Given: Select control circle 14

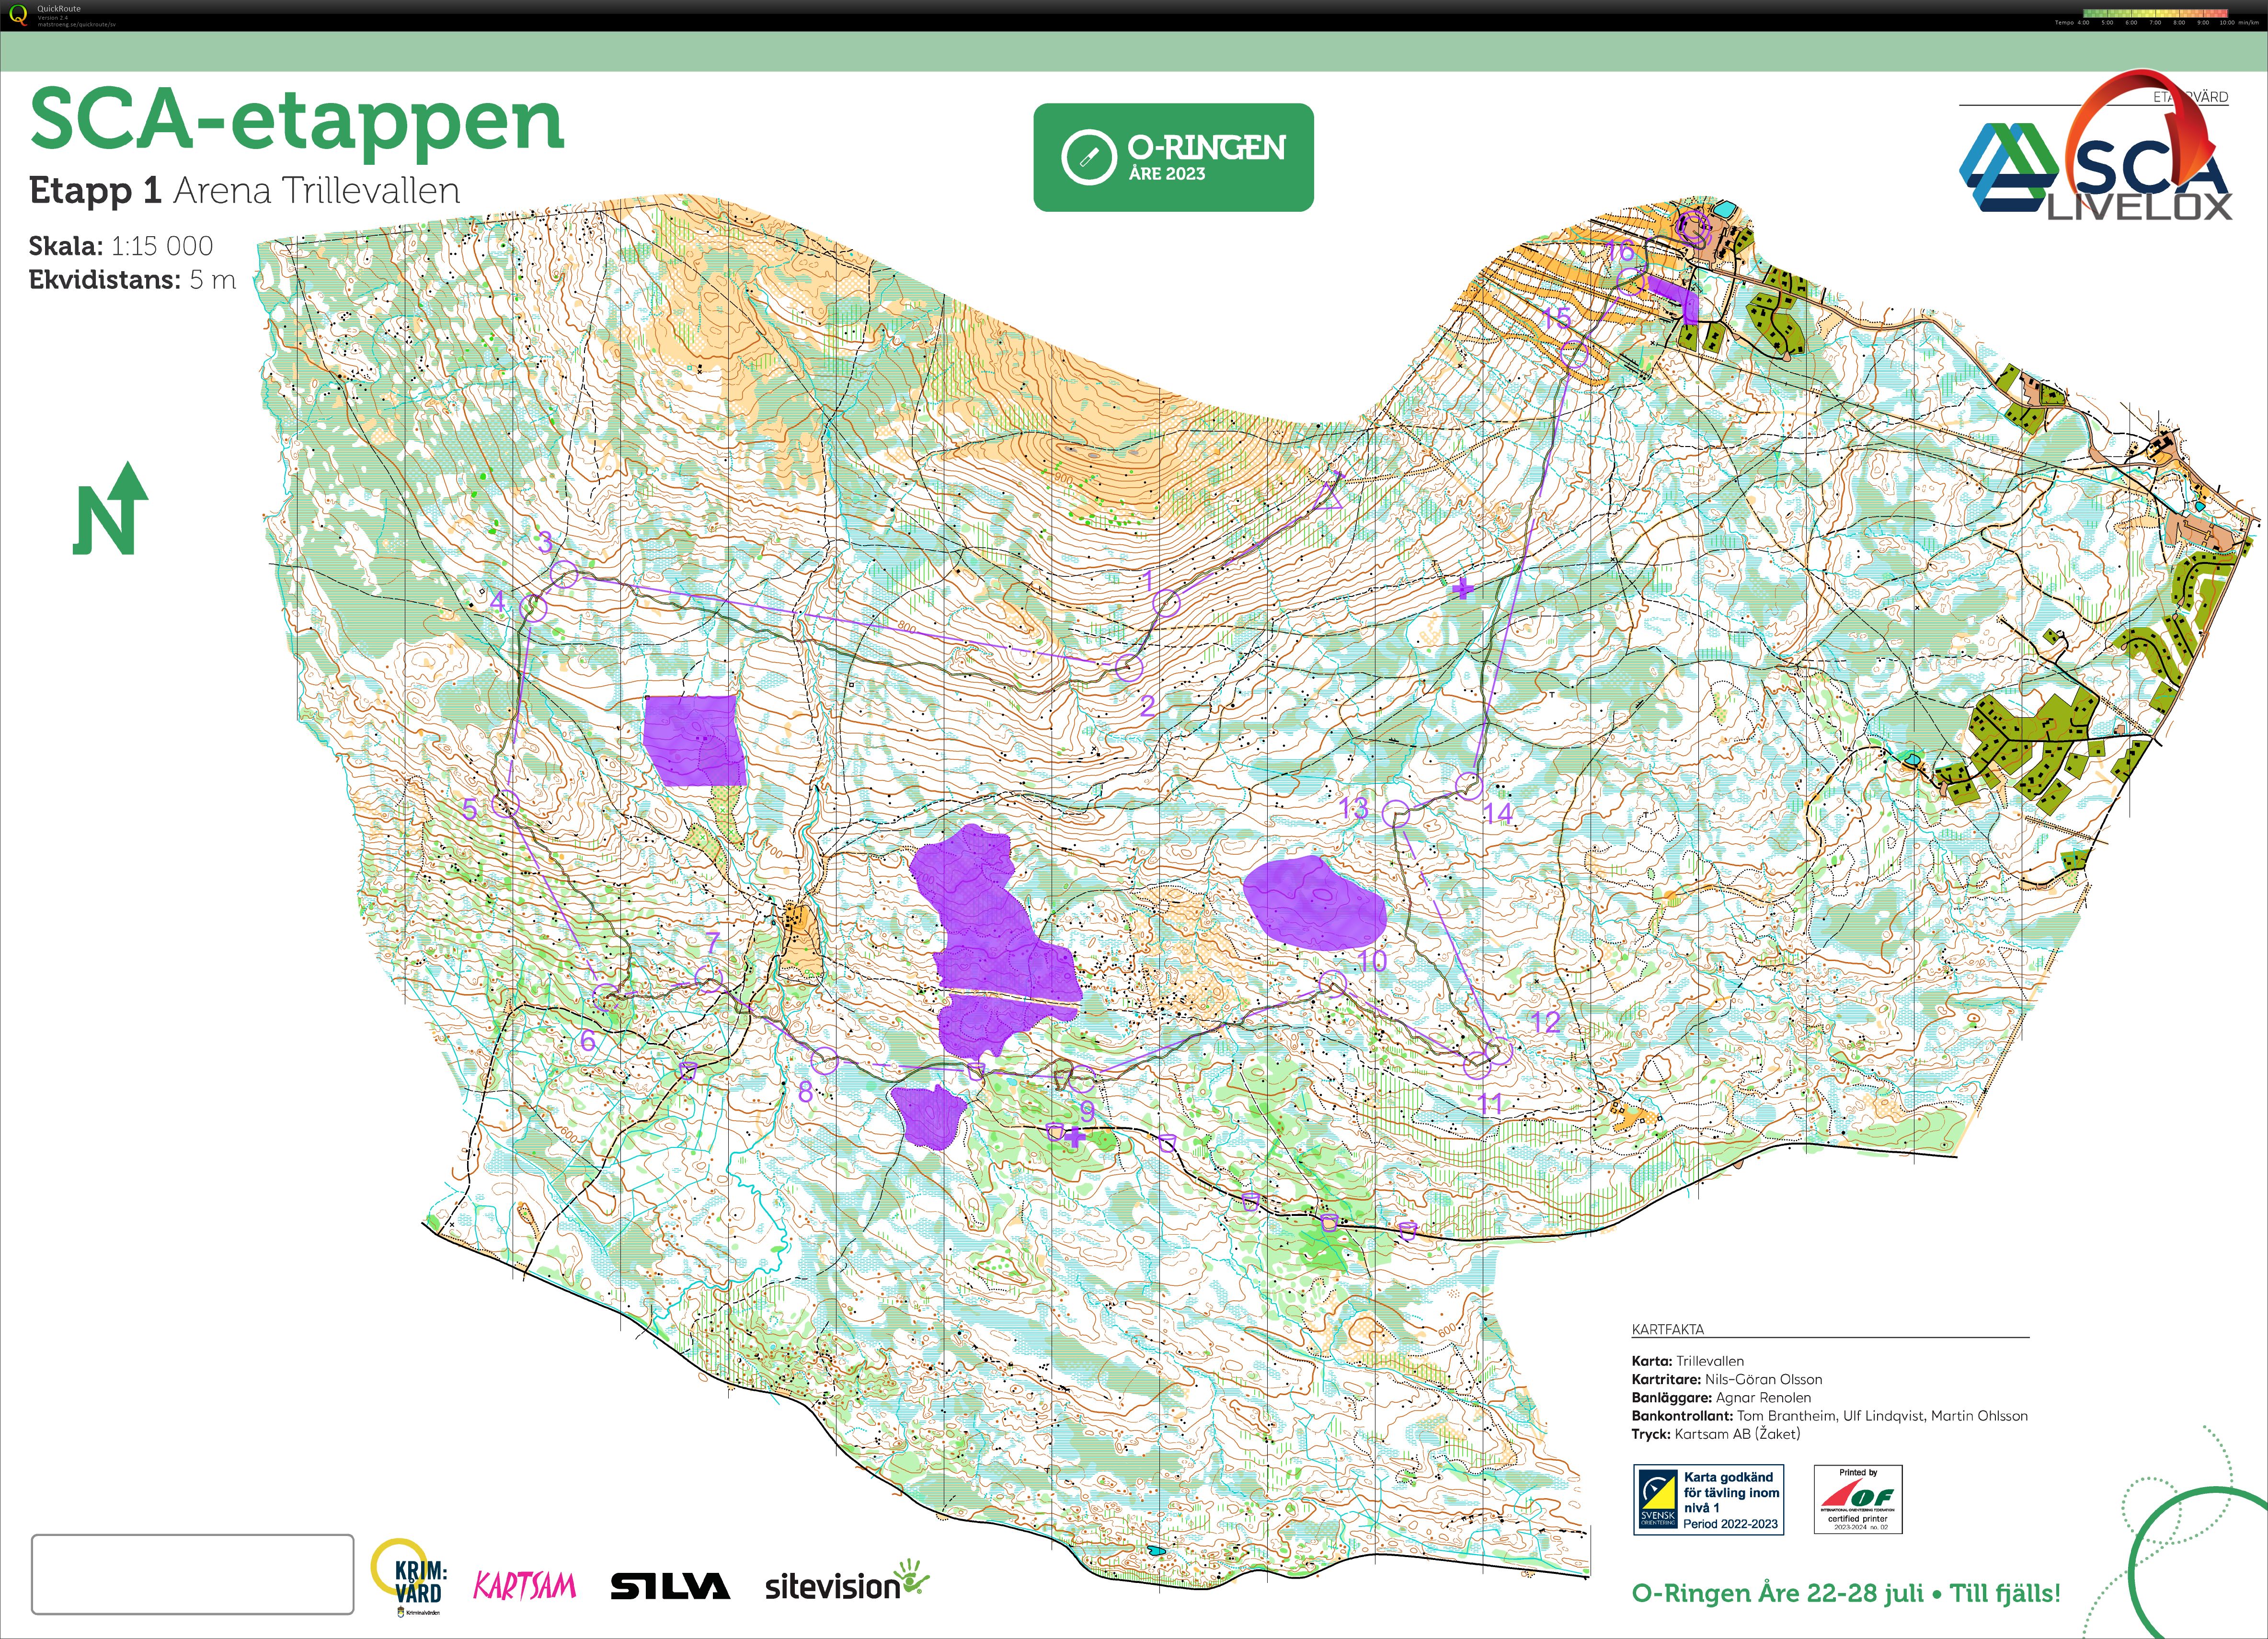Looking at the screenshot, I should pyautogui.click(x=1469, y=786).
